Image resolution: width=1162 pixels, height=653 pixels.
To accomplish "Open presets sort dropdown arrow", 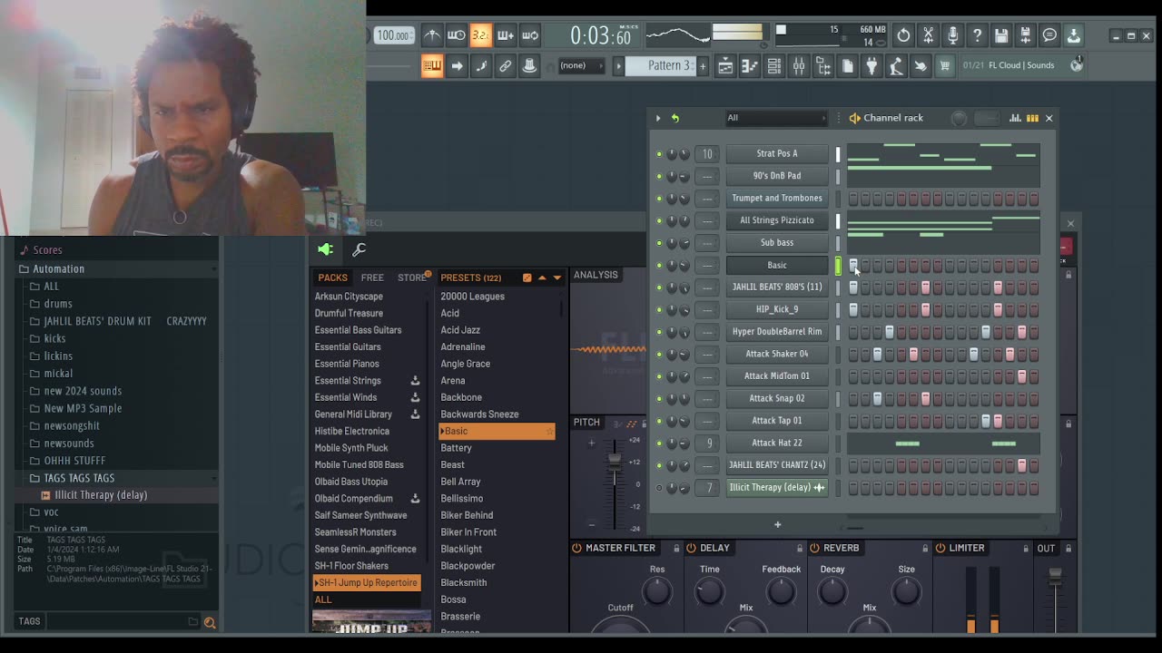I will point(557,278).
